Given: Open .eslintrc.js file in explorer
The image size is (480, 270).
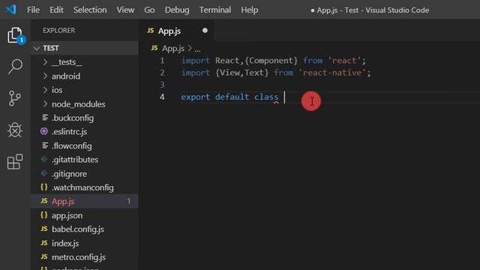Looking at the screenshot, I should pos(70,132).
